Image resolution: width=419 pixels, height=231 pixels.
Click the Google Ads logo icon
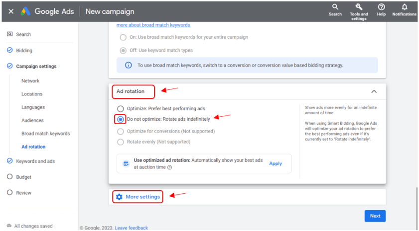tap(25, 11)
